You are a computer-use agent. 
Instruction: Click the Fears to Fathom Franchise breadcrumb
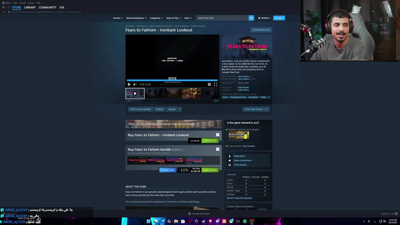coord(161,26)
